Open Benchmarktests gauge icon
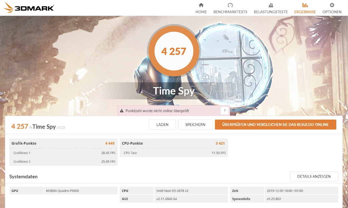This screenshot has height=208, width=348. tap(230, 5)
